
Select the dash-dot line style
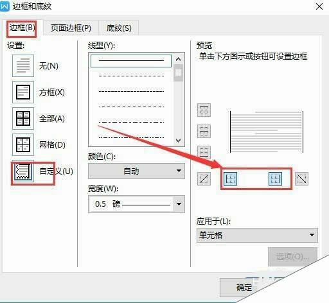(x=131, y=122)
